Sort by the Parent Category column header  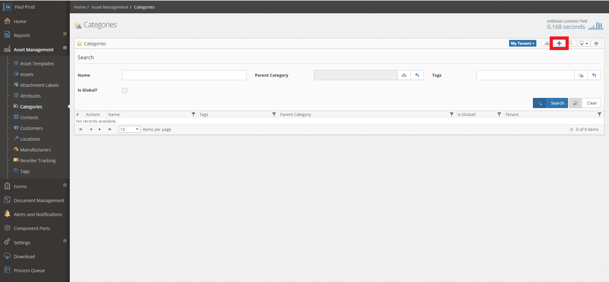(296, 114)
